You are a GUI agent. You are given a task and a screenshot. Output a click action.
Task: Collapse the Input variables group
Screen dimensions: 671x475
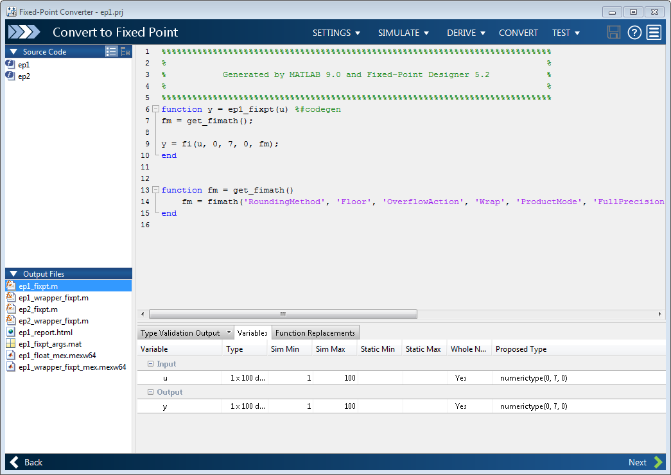pos(151,364)
